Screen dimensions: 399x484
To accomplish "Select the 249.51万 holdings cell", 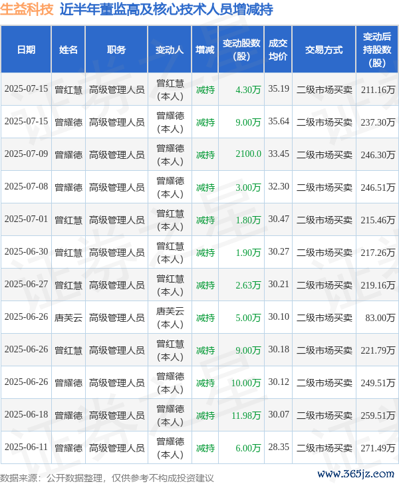I will (378, 383).
